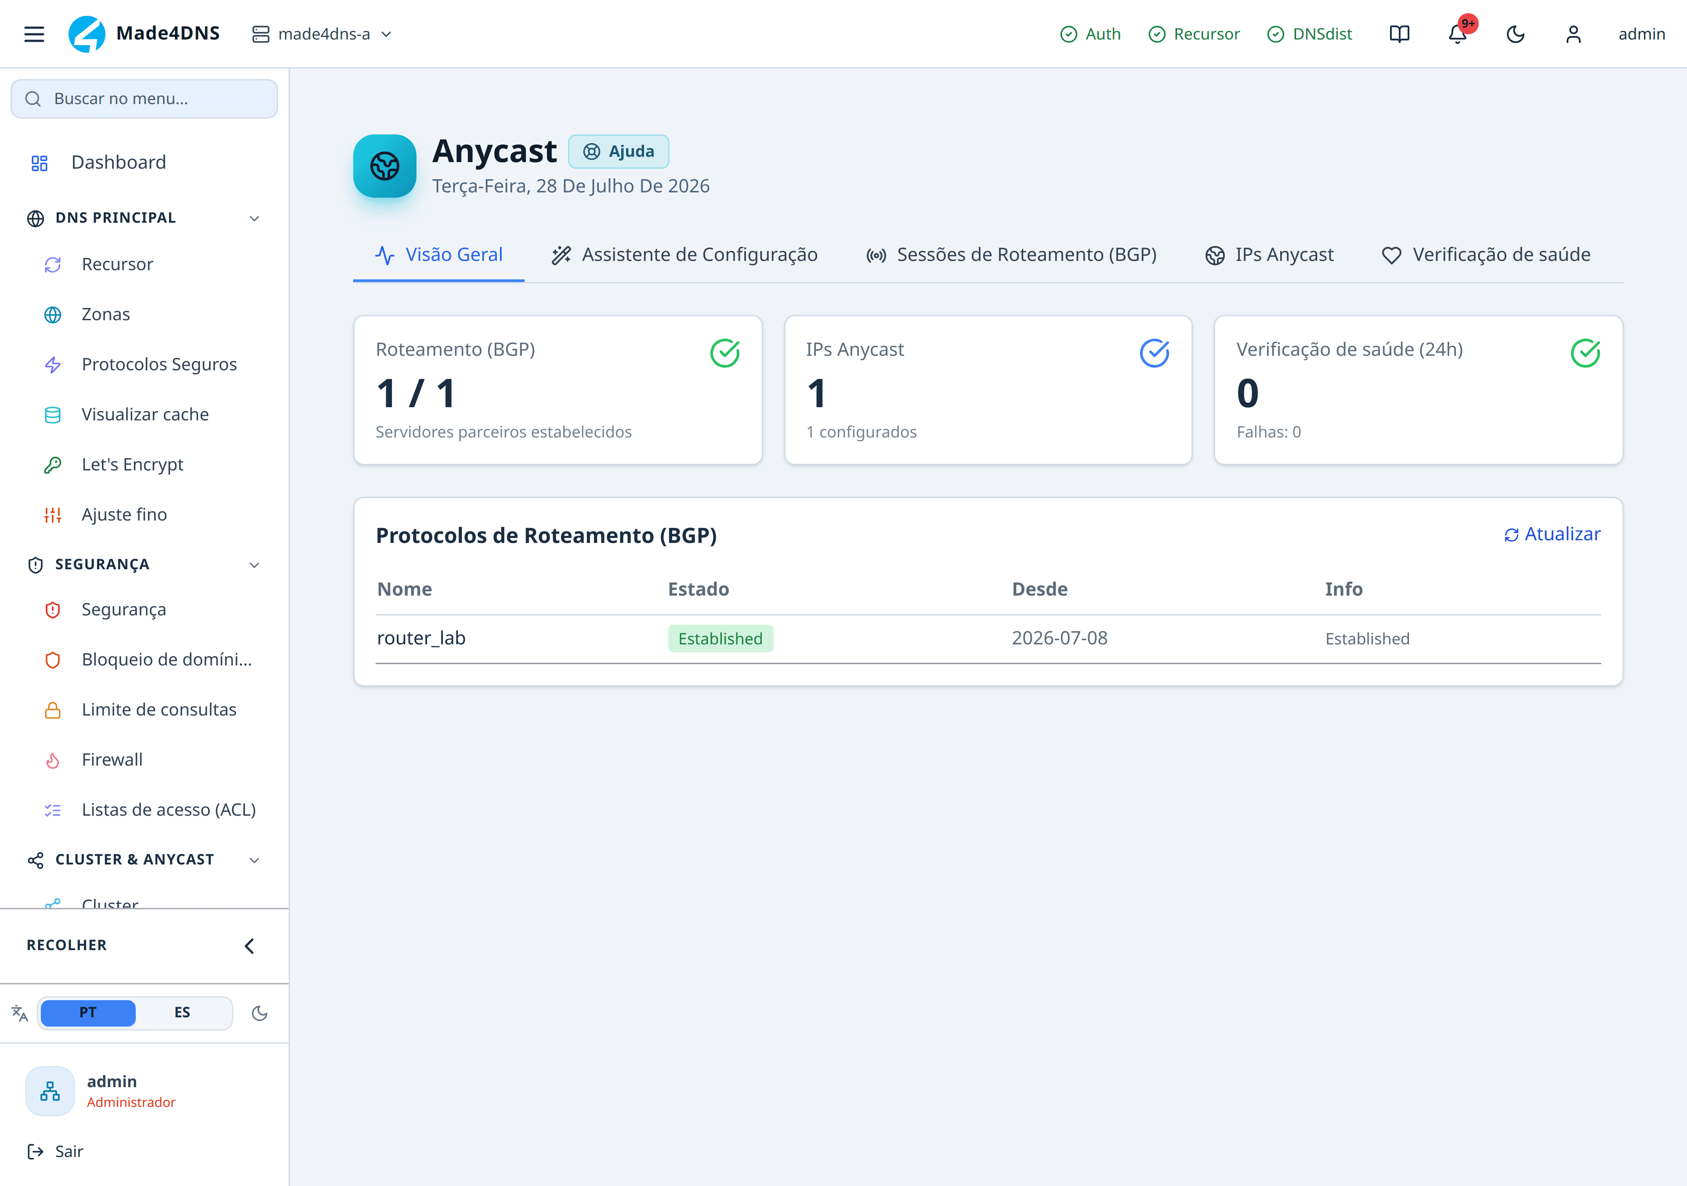
Task: Click the Anycast globe page icon
Action: [x=384, y=166]
